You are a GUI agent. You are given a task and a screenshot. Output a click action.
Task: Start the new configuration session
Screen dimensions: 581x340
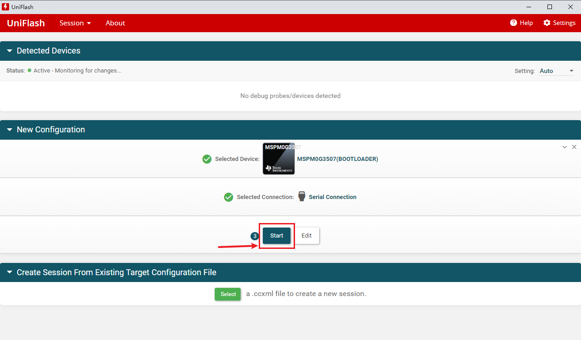click(x=277, y=236)
